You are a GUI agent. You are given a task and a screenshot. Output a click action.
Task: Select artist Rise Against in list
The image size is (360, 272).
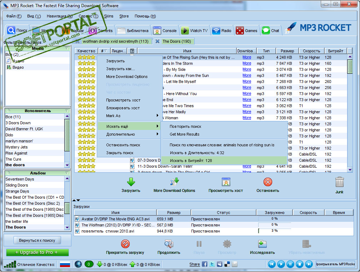35,153
